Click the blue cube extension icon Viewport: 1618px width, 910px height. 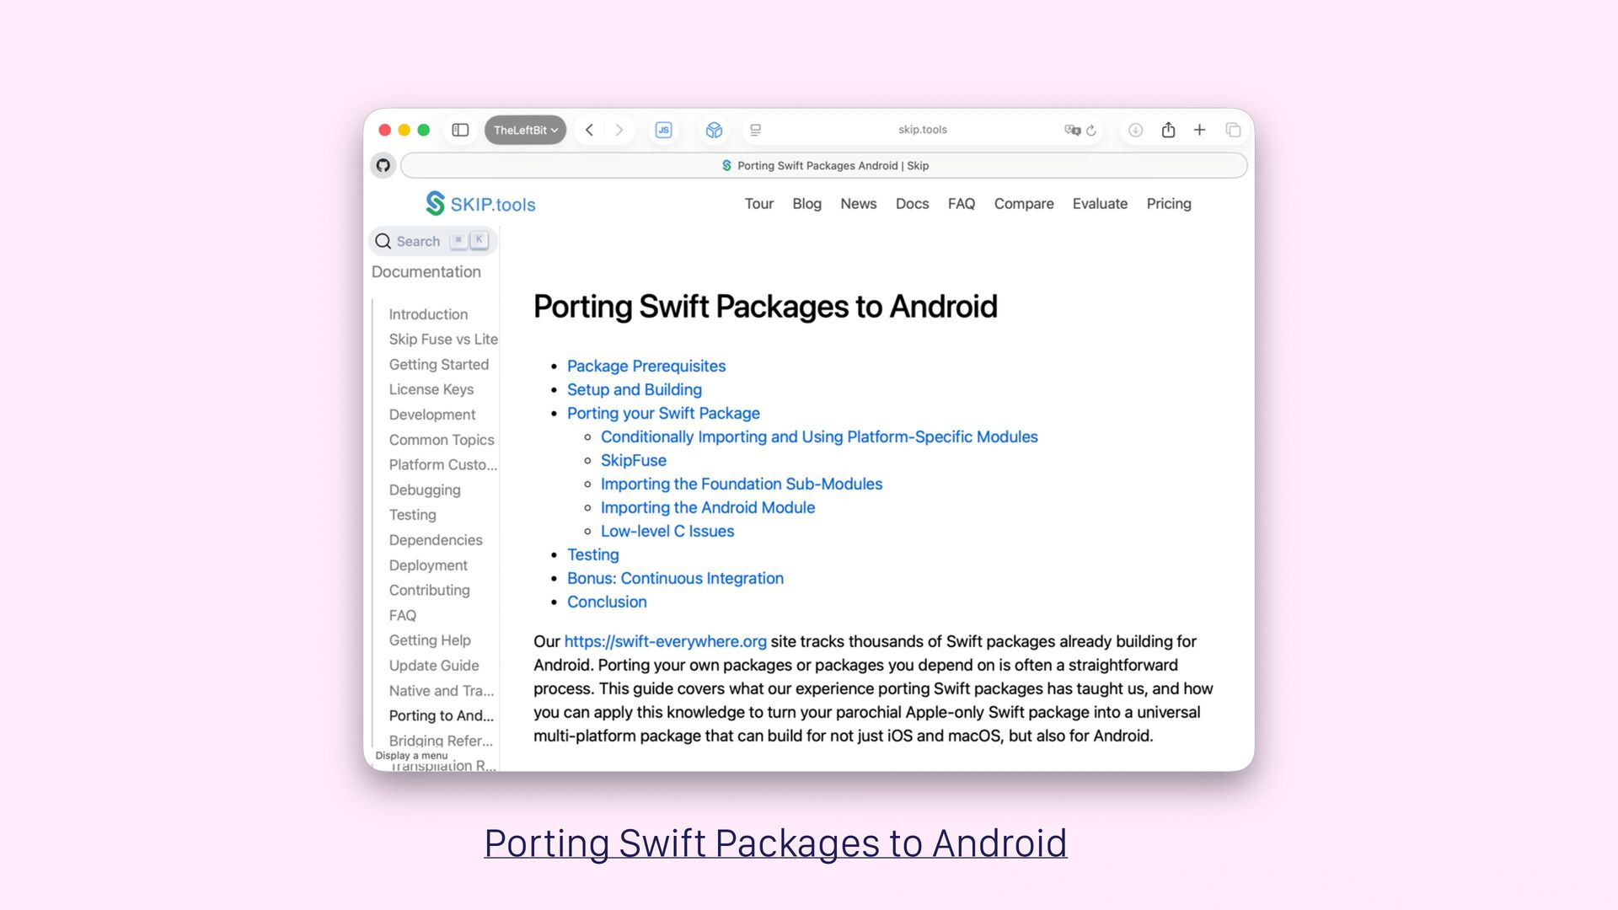point(714,130)
